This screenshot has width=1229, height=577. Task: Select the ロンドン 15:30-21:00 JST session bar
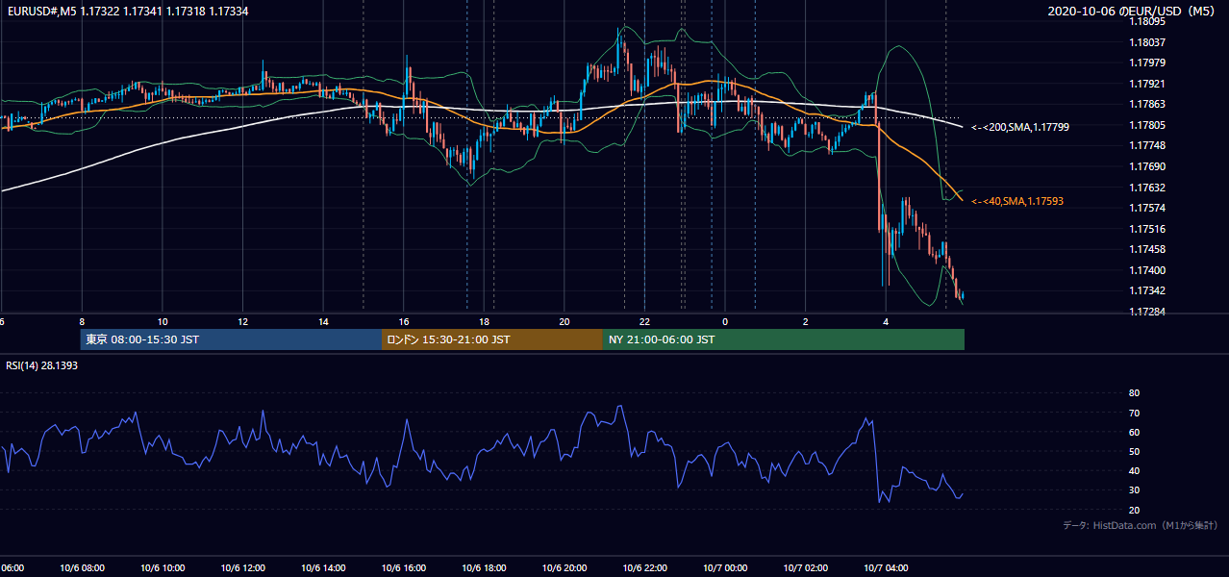click(x=492, y=339)
